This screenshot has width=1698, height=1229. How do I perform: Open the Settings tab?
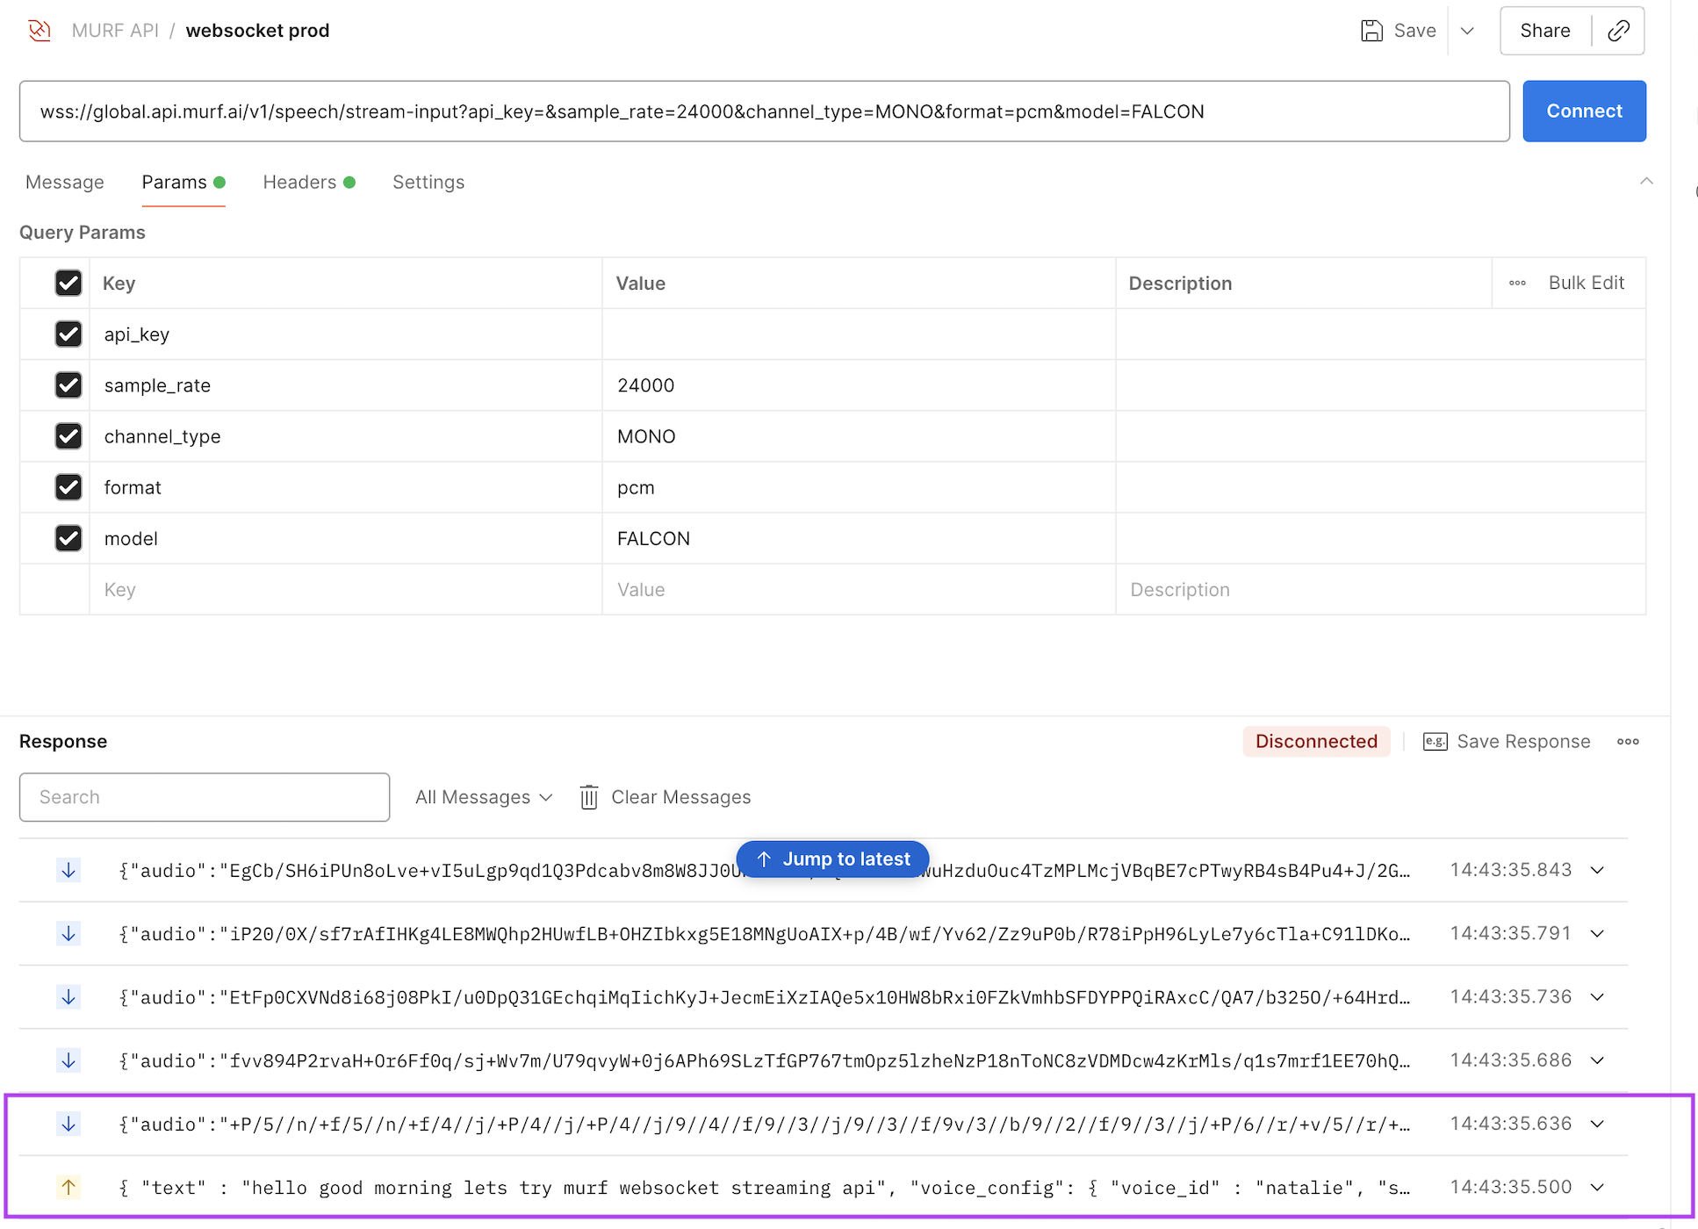tap(428, 182)
